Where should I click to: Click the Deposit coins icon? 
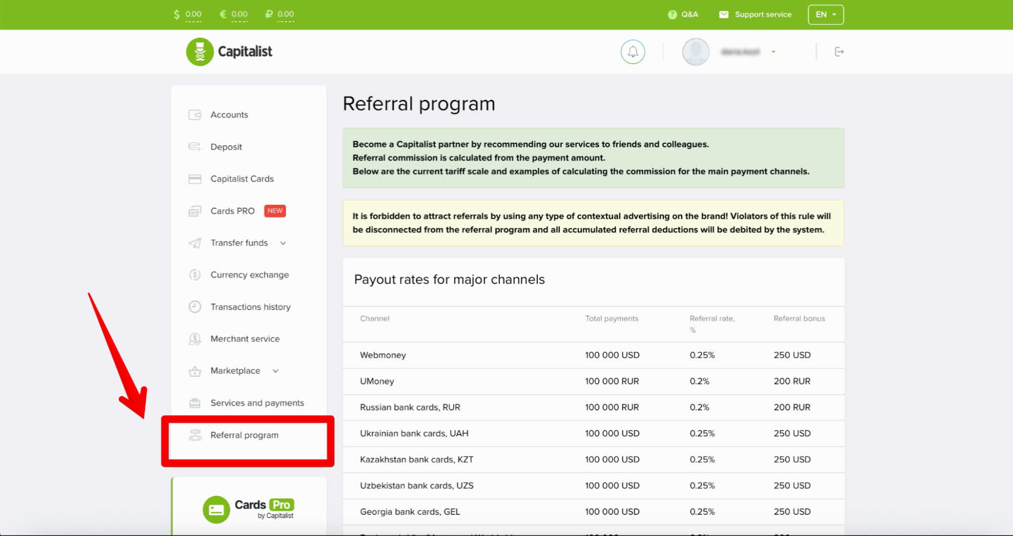click(195, 147)
